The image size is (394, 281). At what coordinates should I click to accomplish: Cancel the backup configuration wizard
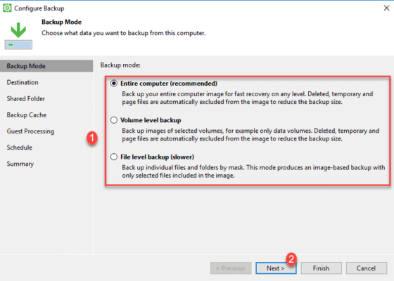367,268
